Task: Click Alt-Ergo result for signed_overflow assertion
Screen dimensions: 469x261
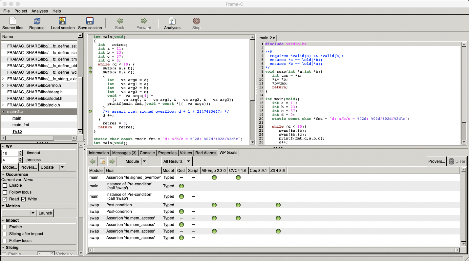Action: click(214, 177)
